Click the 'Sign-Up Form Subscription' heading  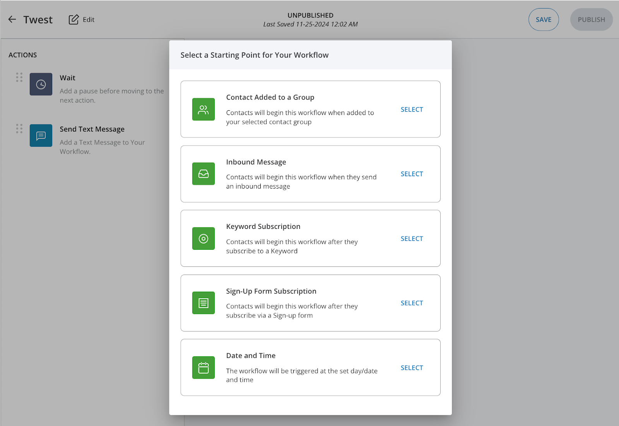pyautogui.click(x=271, y=291)
